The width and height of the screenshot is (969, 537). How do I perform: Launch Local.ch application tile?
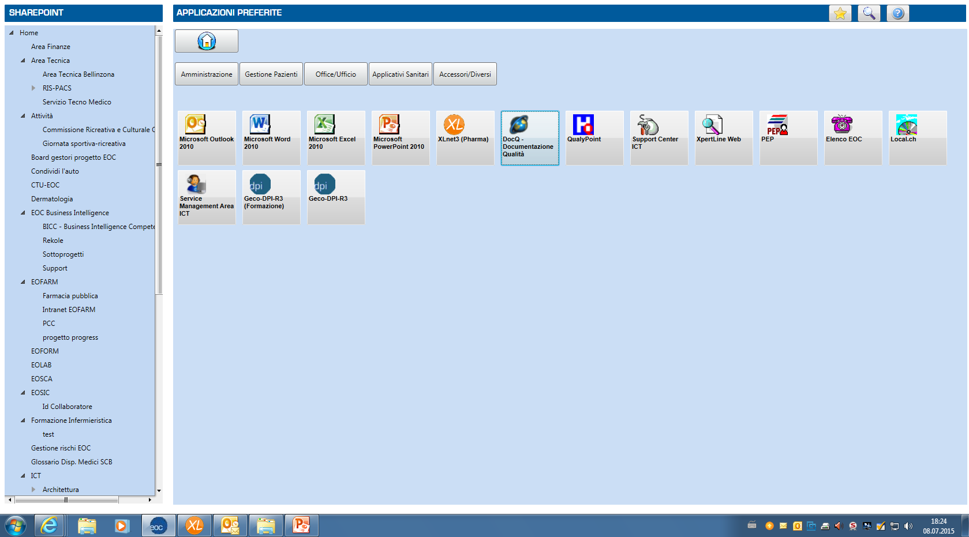(x=918, y=138)
